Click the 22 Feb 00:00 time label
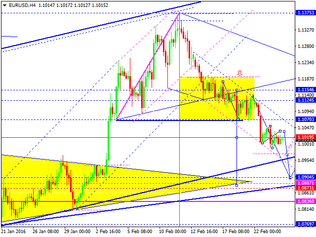Screen dimensions: 316x237 (x=268, y=232)
